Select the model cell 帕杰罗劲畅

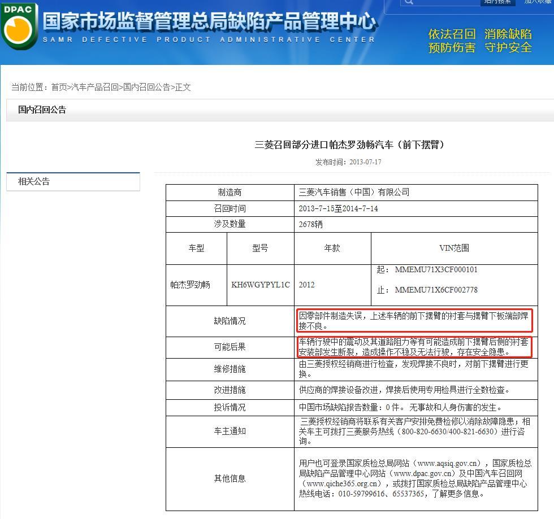[190, 285]
